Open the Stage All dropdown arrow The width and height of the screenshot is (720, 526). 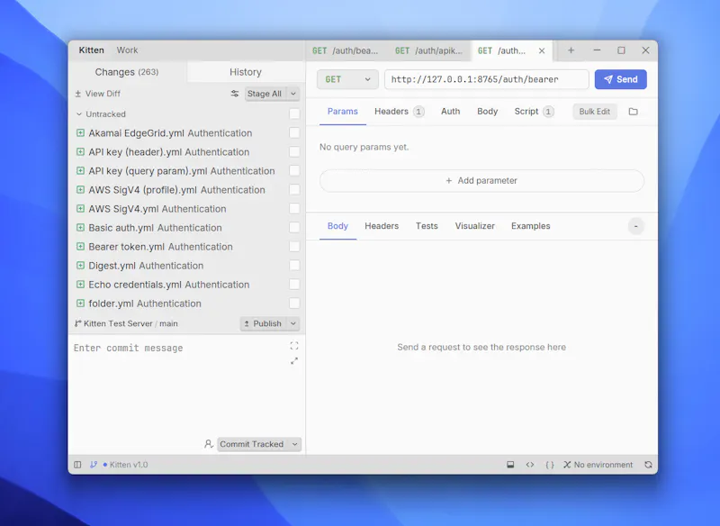pyautogui.click(x=293, y=94)
